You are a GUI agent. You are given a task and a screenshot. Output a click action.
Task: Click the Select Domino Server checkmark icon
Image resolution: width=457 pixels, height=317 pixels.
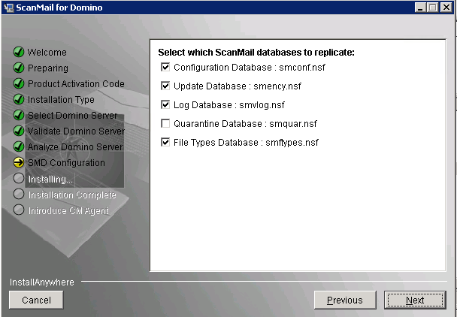pos(20,116)
